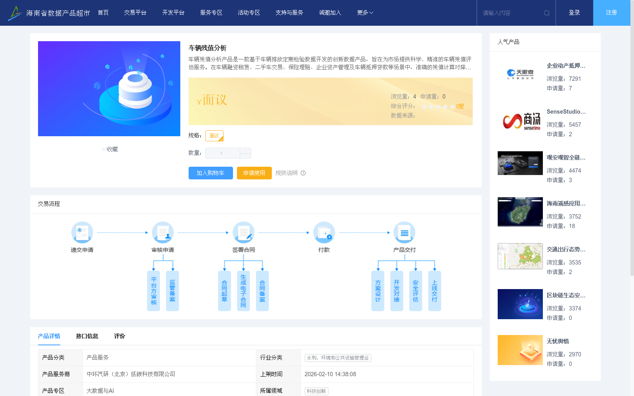Screen dimensions: 634x396
Task: Open the 天眼查 product thumbnail
Action: click(520, 74)
